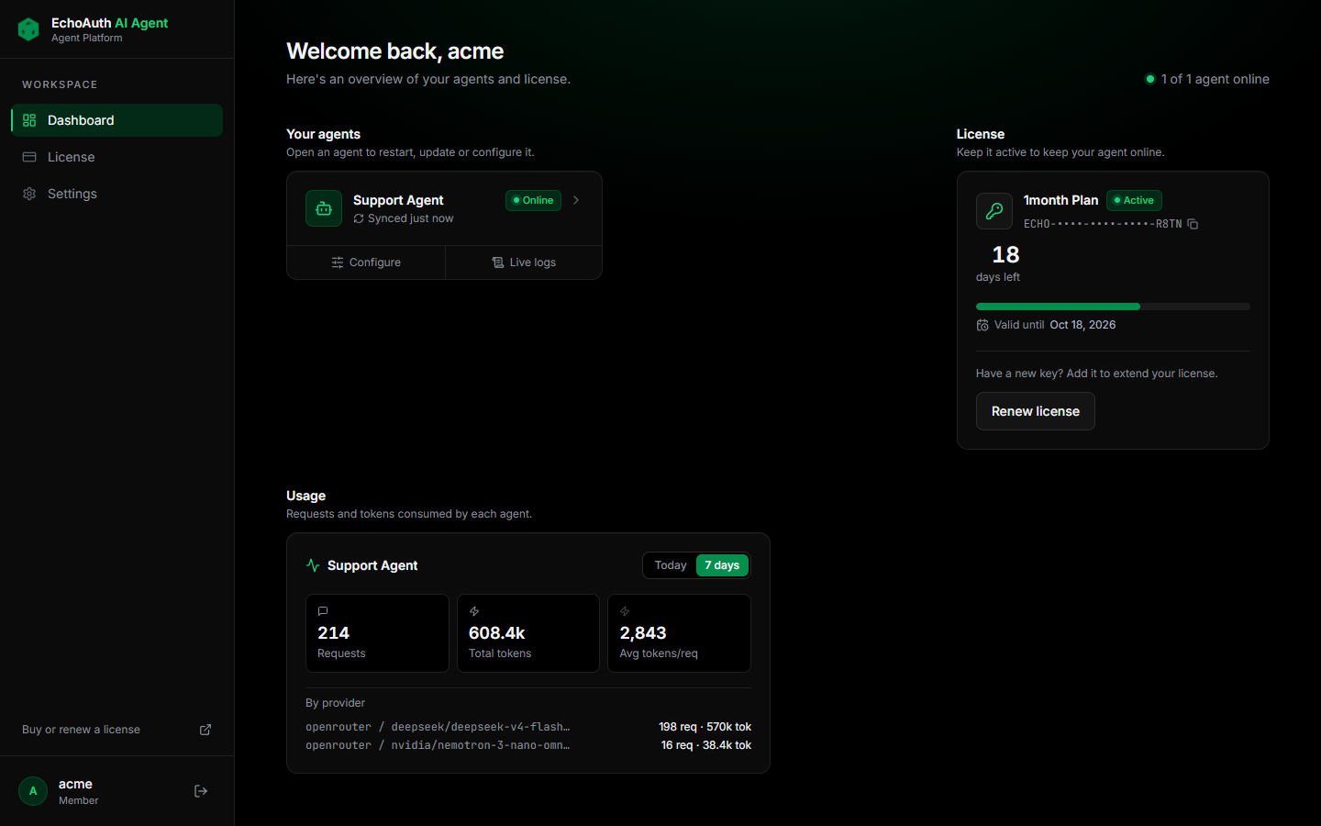Click the Oct 18, 2026 expiry date
Screen dimensions: 1321x826
[x=1082, y=325]
